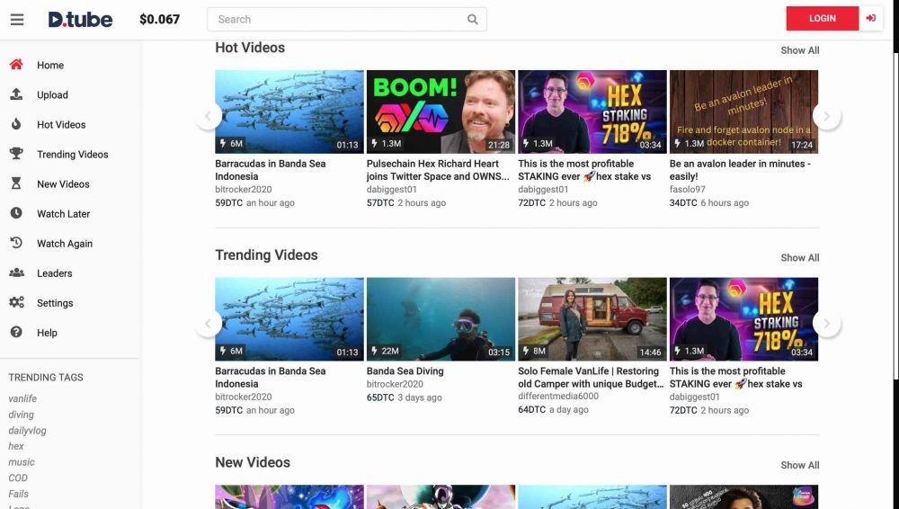Image resolution: width=899 pixels, height=509 pixels.
Task: Click the Settings gears icon
Action: coord(16,302)
